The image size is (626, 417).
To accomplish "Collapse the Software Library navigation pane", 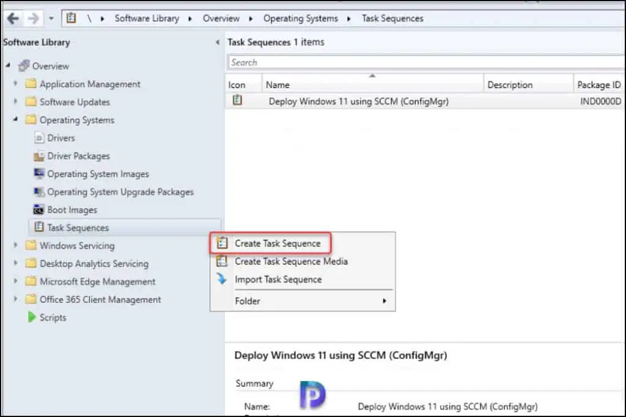I will click(x=218, y=42).
